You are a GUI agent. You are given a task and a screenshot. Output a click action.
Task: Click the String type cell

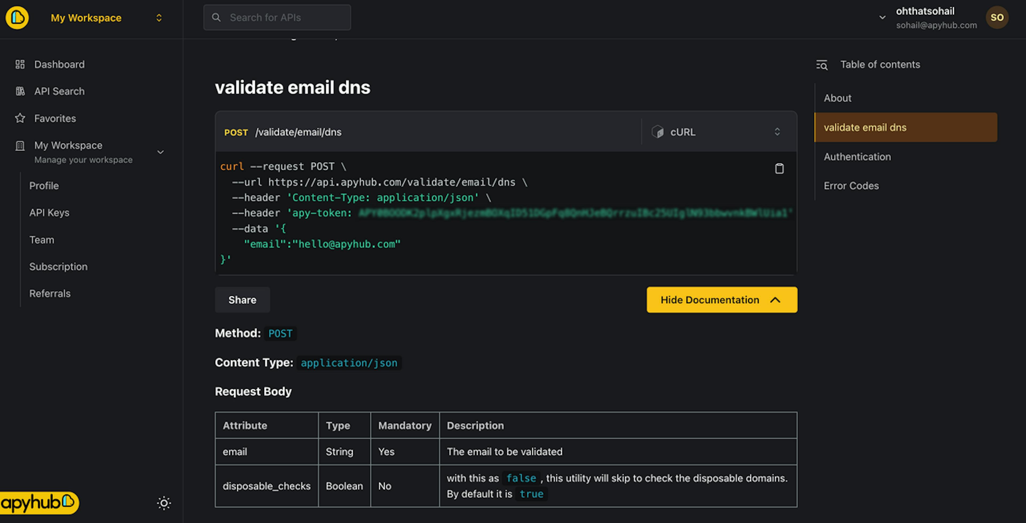[x=344, y=452]
